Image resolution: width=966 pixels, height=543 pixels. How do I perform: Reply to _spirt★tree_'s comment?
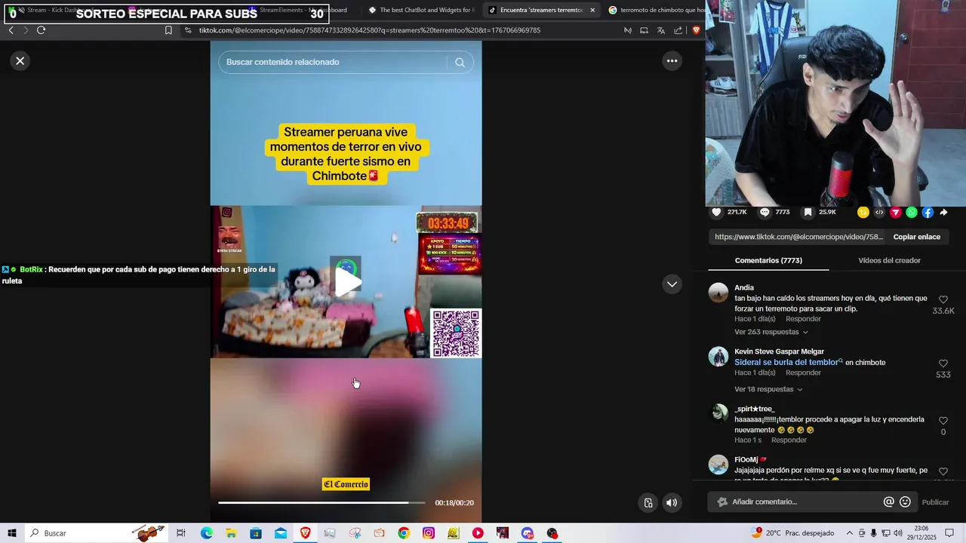(789, 440)
